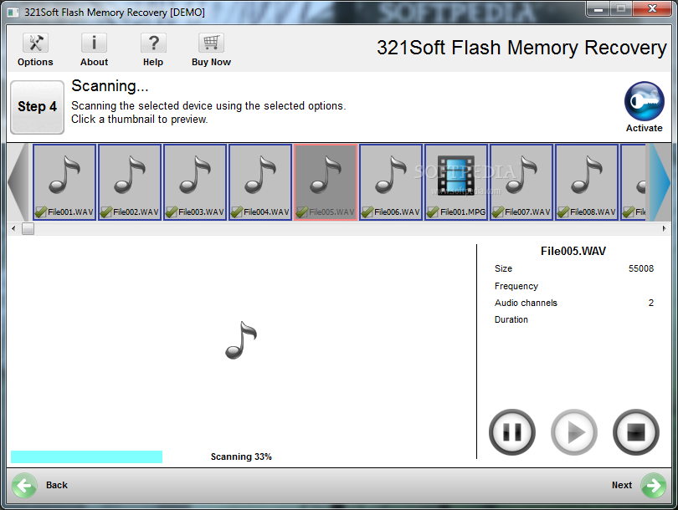
Task: Click the application icon in title bar
Action: 13,12
